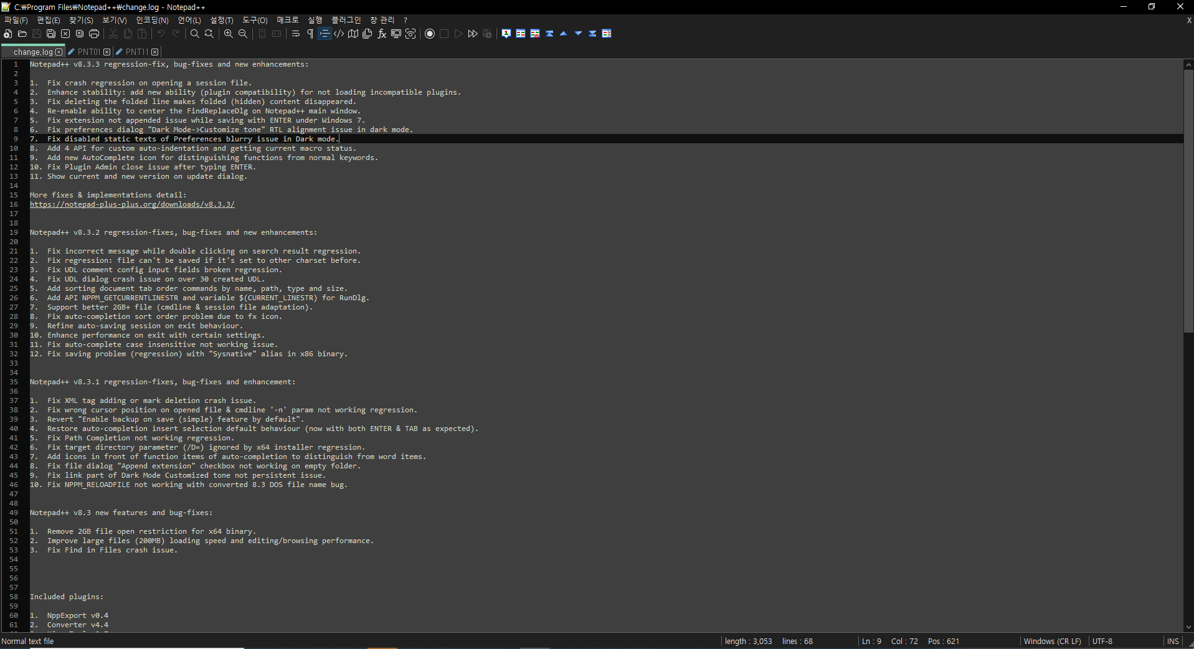Screen dimensions: 1194x649
Task: Close the PNT01 tab with its X
Action: (x=107, y=52)
